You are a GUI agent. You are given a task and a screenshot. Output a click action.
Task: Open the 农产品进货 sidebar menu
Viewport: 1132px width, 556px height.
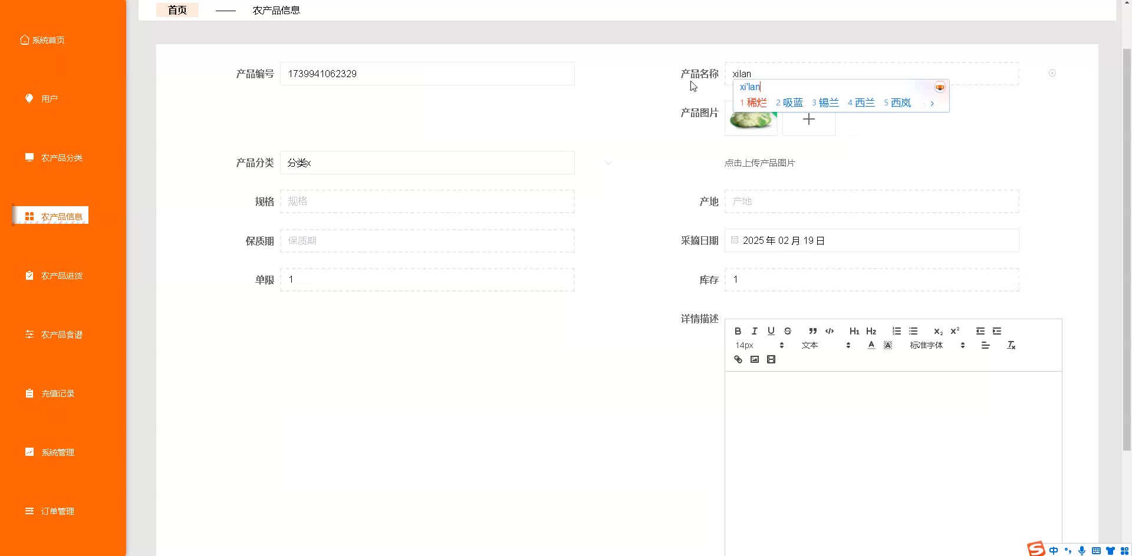61,276
